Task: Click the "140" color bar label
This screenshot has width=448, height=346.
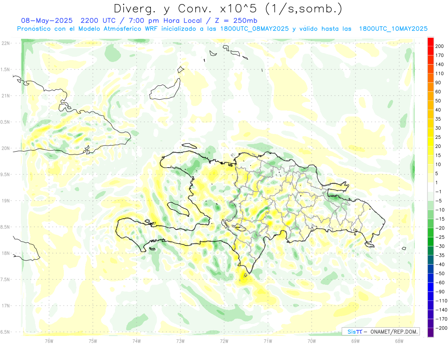Action: point(439,65)
